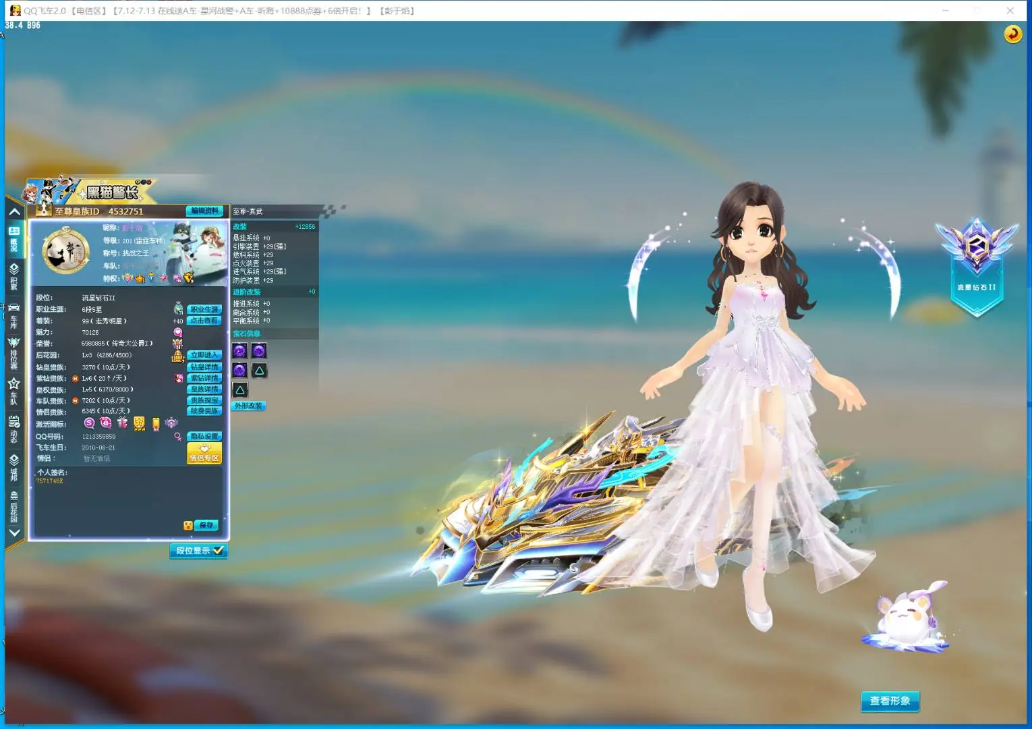The width and height of the screenshot is (1032, 729).
Task: Click the pink heart charm icon
Action: click(x=178, y=332)
